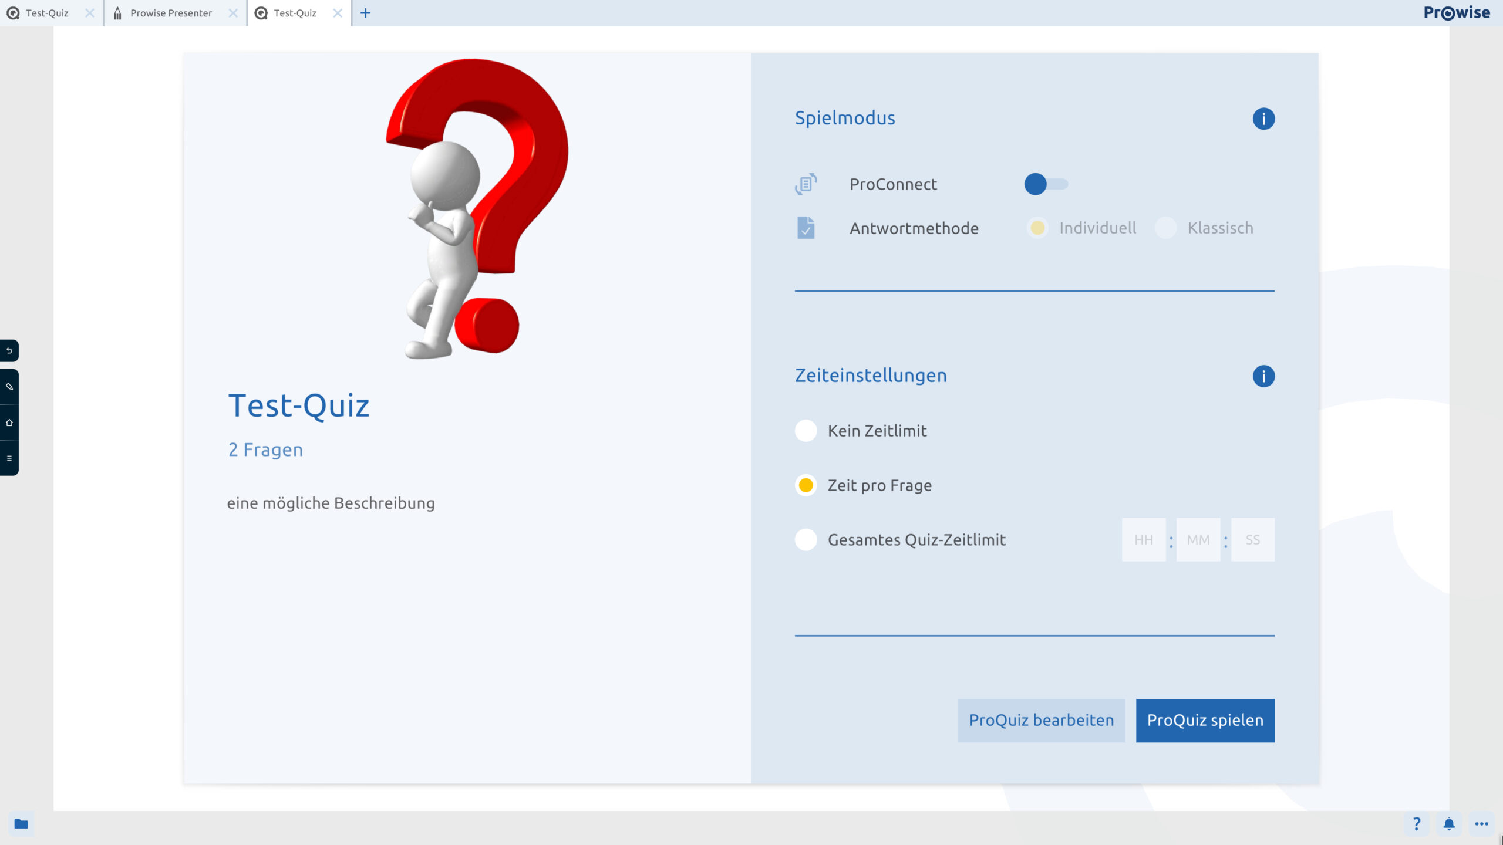Screen dimensions: 1503x845
Task: Click the undo arrow in side toolbar
Action: click(9, 351)
